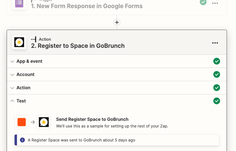This screenshot has width=236, height=151.
Task: Expand the Account section chevron
Action: coord(12,75)
